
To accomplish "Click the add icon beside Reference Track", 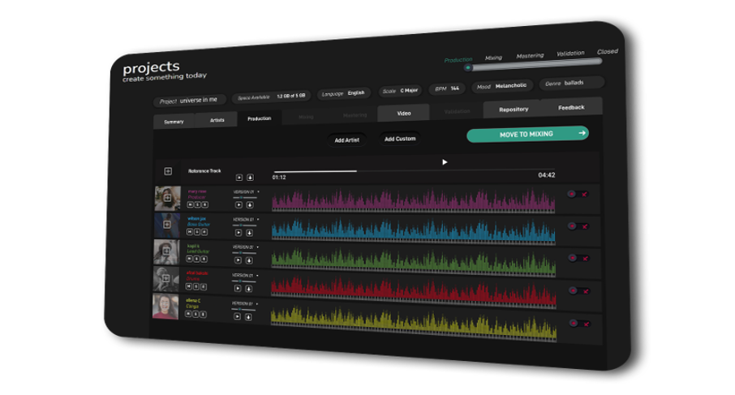I will (168, 171).
